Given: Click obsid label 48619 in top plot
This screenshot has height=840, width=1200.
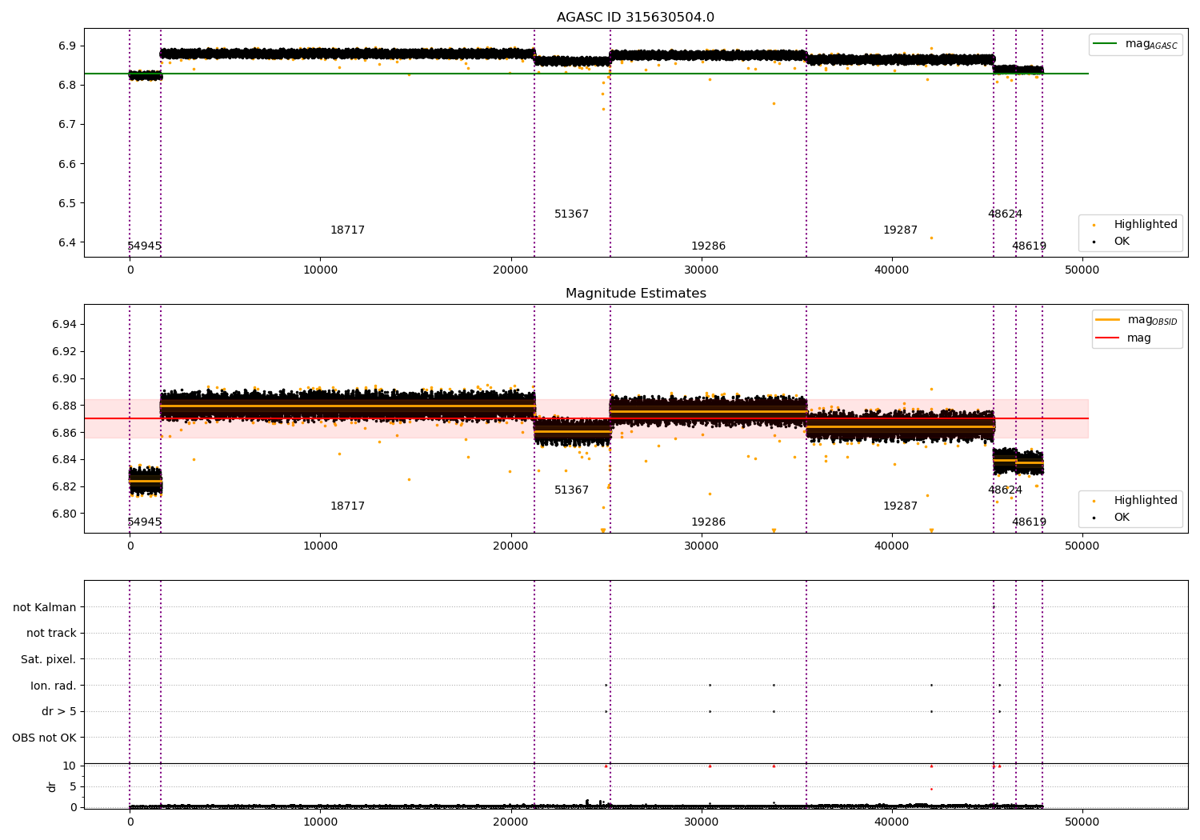Looking at the screenshot, I should [x=1029, y=246].
